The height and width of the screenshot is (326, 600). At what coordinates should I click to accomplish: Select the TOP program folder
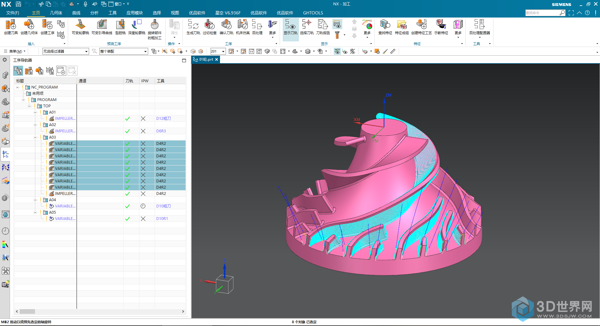[47, 106]
